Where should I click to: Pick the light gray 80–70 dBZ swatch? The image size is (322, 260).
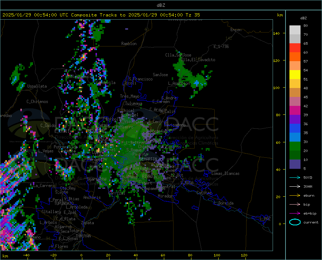click(295, 30)
